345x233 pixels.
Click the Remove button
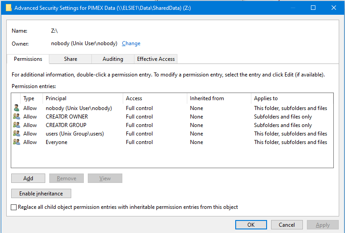pos(66,178)
